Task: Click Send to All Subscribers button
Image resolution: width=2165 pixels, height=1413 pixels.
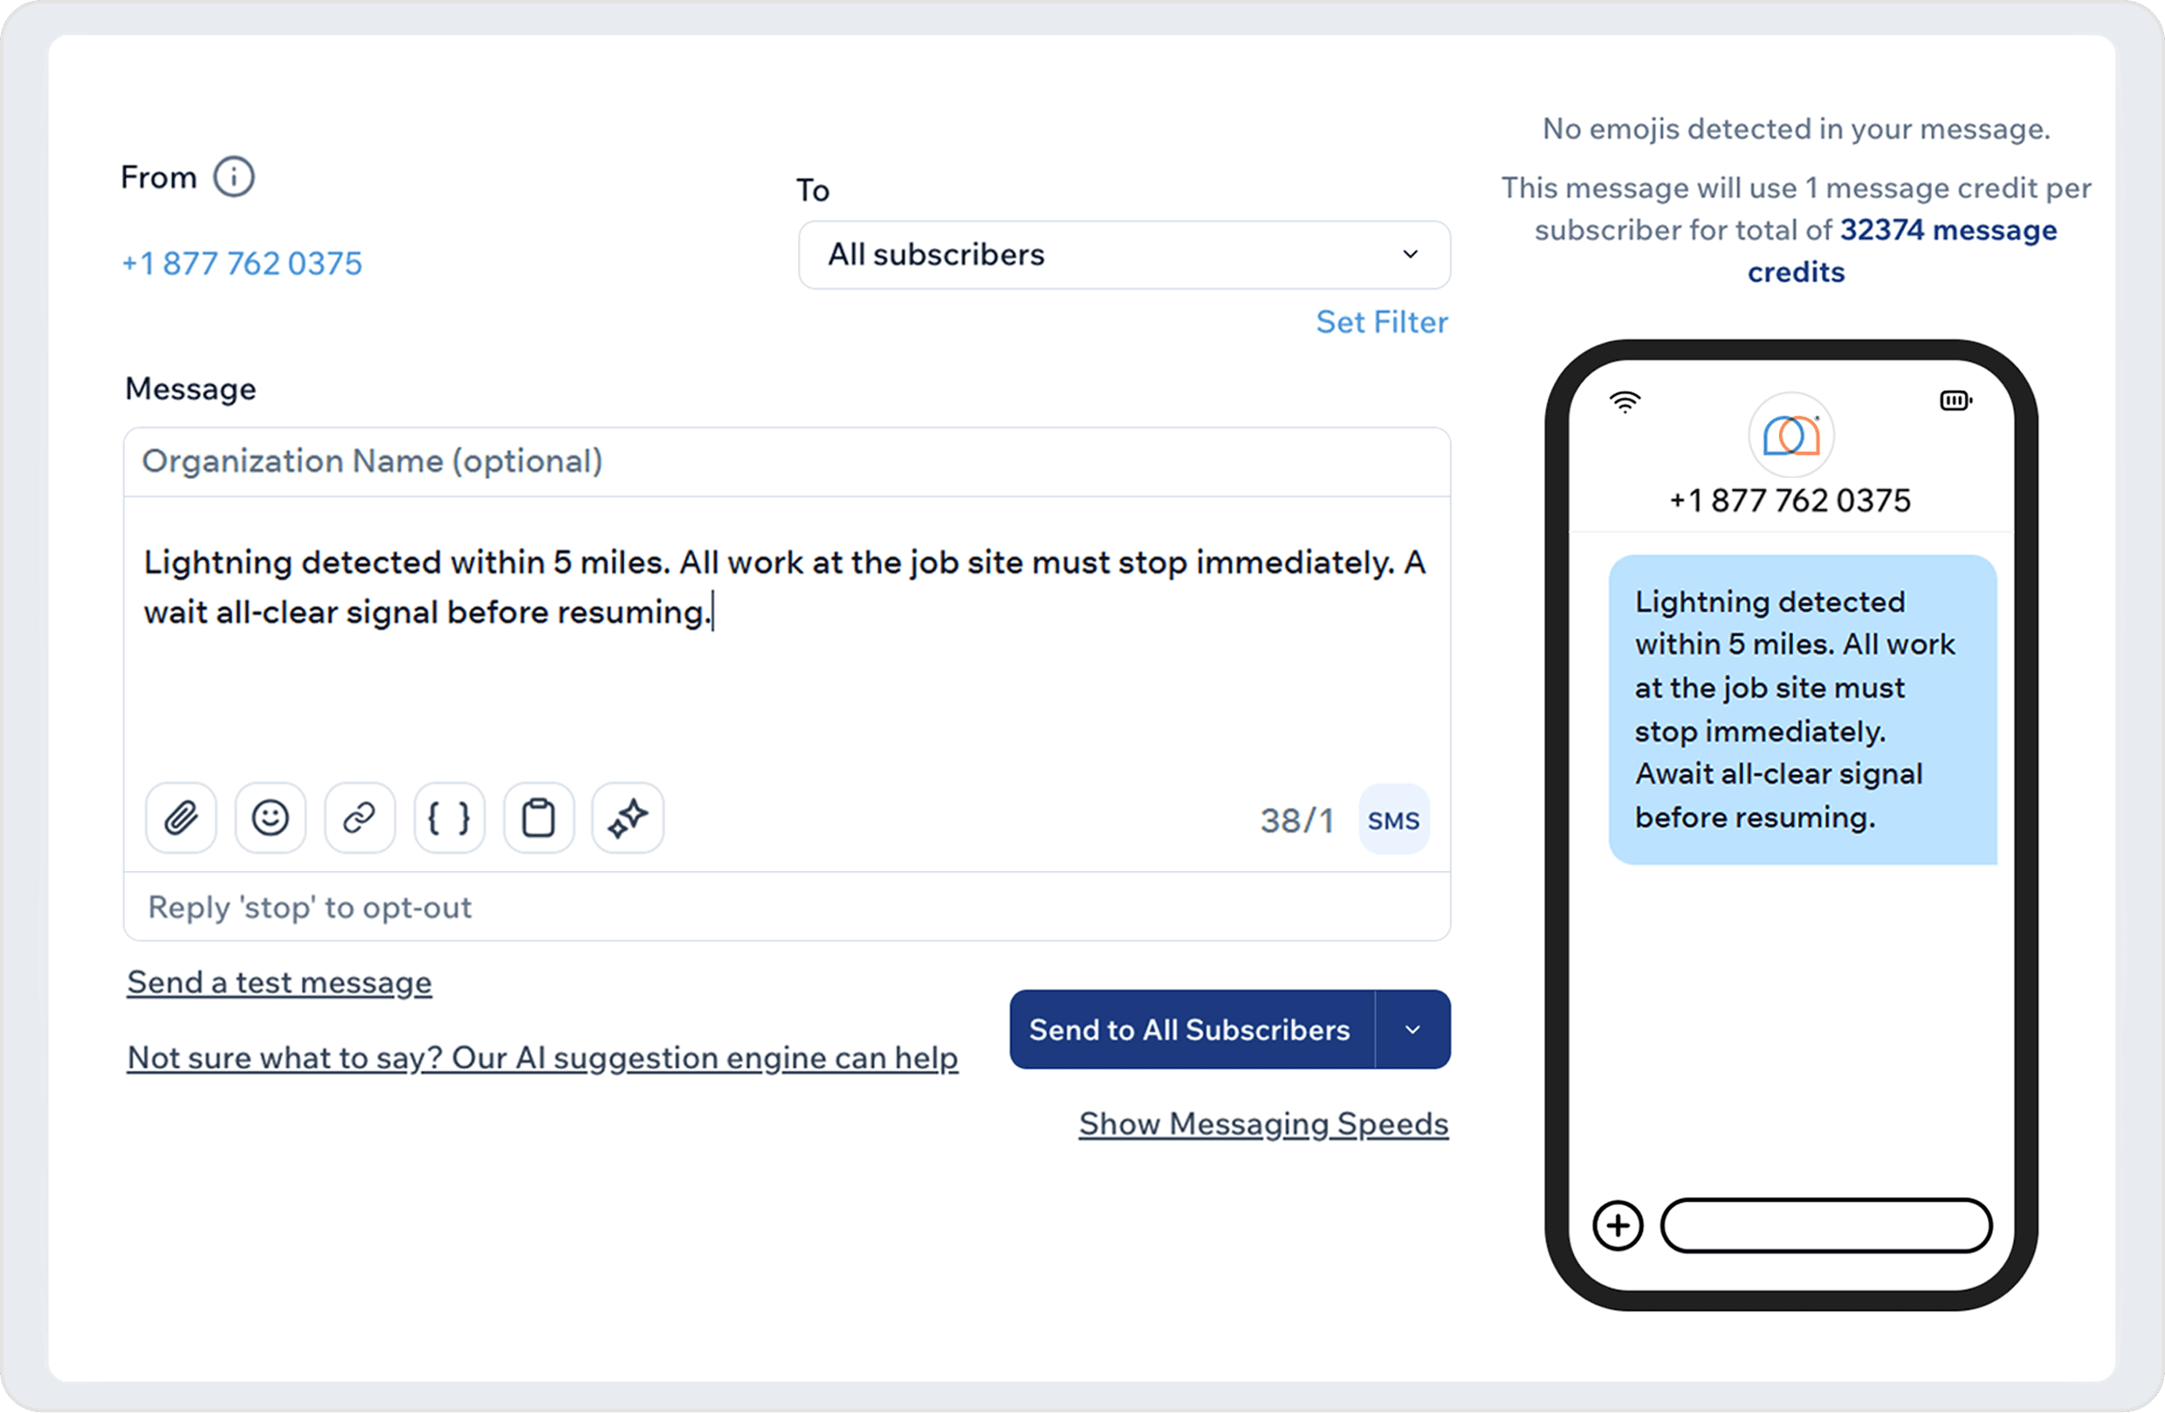Action: click(1190, 1029)
